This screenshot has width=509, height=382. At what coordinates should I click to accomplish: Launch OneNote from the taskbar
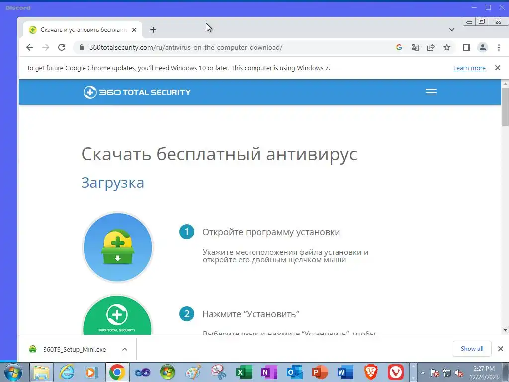pyautogui.click(x=269, y=372)
